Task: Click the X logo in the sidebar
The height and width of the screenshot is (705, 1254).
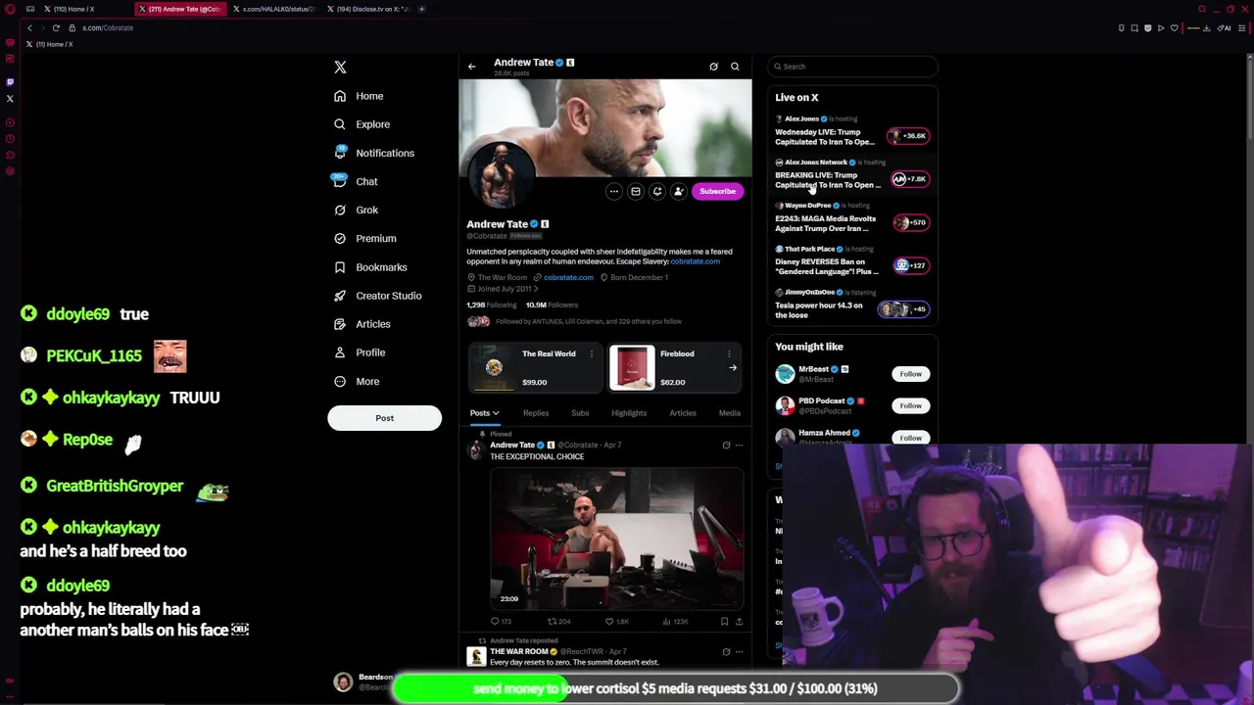Action: 340,67
